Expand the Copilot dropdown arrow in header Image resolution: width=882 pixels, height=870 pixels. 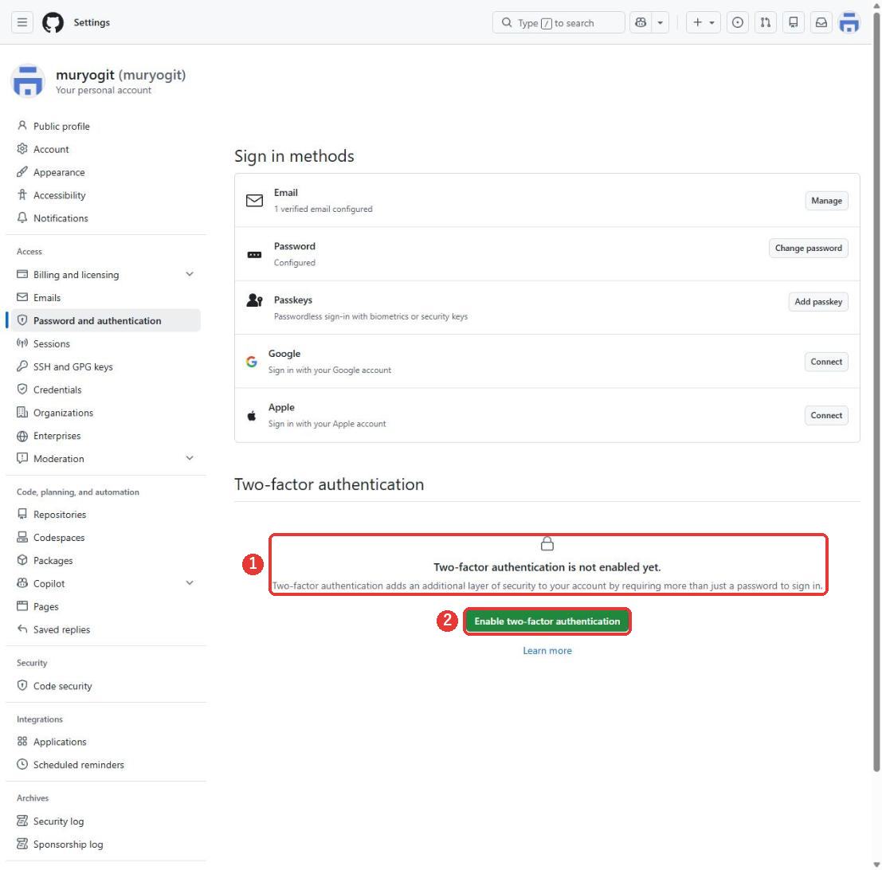661,22
